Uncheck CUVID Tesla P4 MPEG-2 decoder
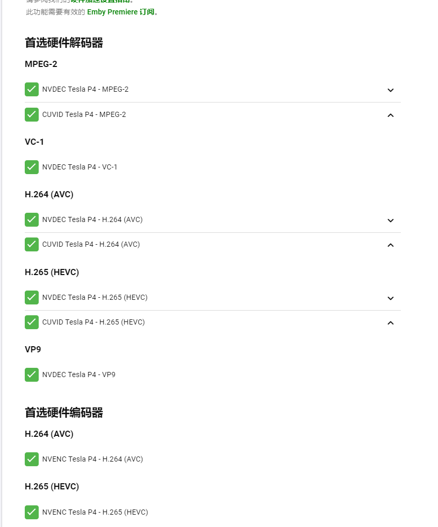 [31, 114]
